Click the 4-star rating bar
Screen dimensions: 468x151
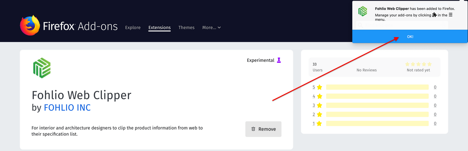(x=377, y=96)
